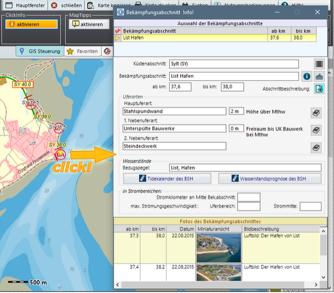Activate MapTipps with its aktivieren button
Screen dimensions: 334x293
[89, 24]
